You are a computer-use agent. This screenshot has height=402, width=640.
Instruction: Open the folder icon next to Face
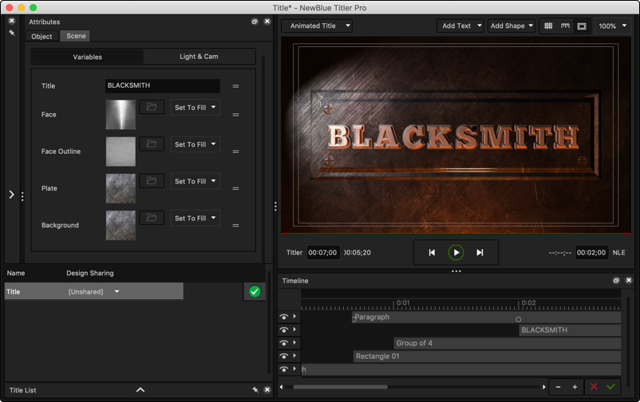click(152, 107)
